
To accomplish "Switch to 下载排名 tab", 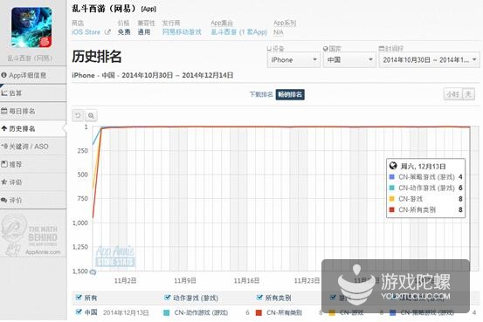I will pyautogui.click(x=261, y=94).
